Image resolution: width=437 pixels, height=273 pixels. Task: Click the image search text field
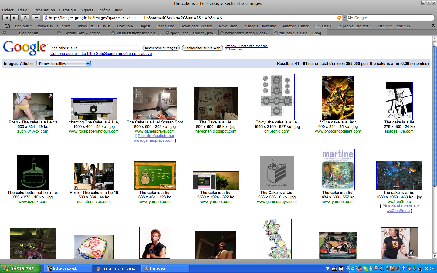point(96,48)
